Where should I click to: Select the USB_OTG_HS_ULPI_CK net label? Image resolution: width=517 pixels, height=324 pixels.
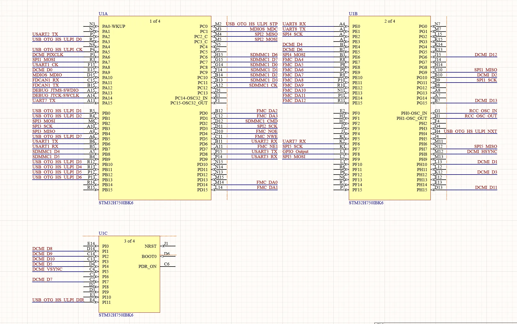(x=57, y=49)
